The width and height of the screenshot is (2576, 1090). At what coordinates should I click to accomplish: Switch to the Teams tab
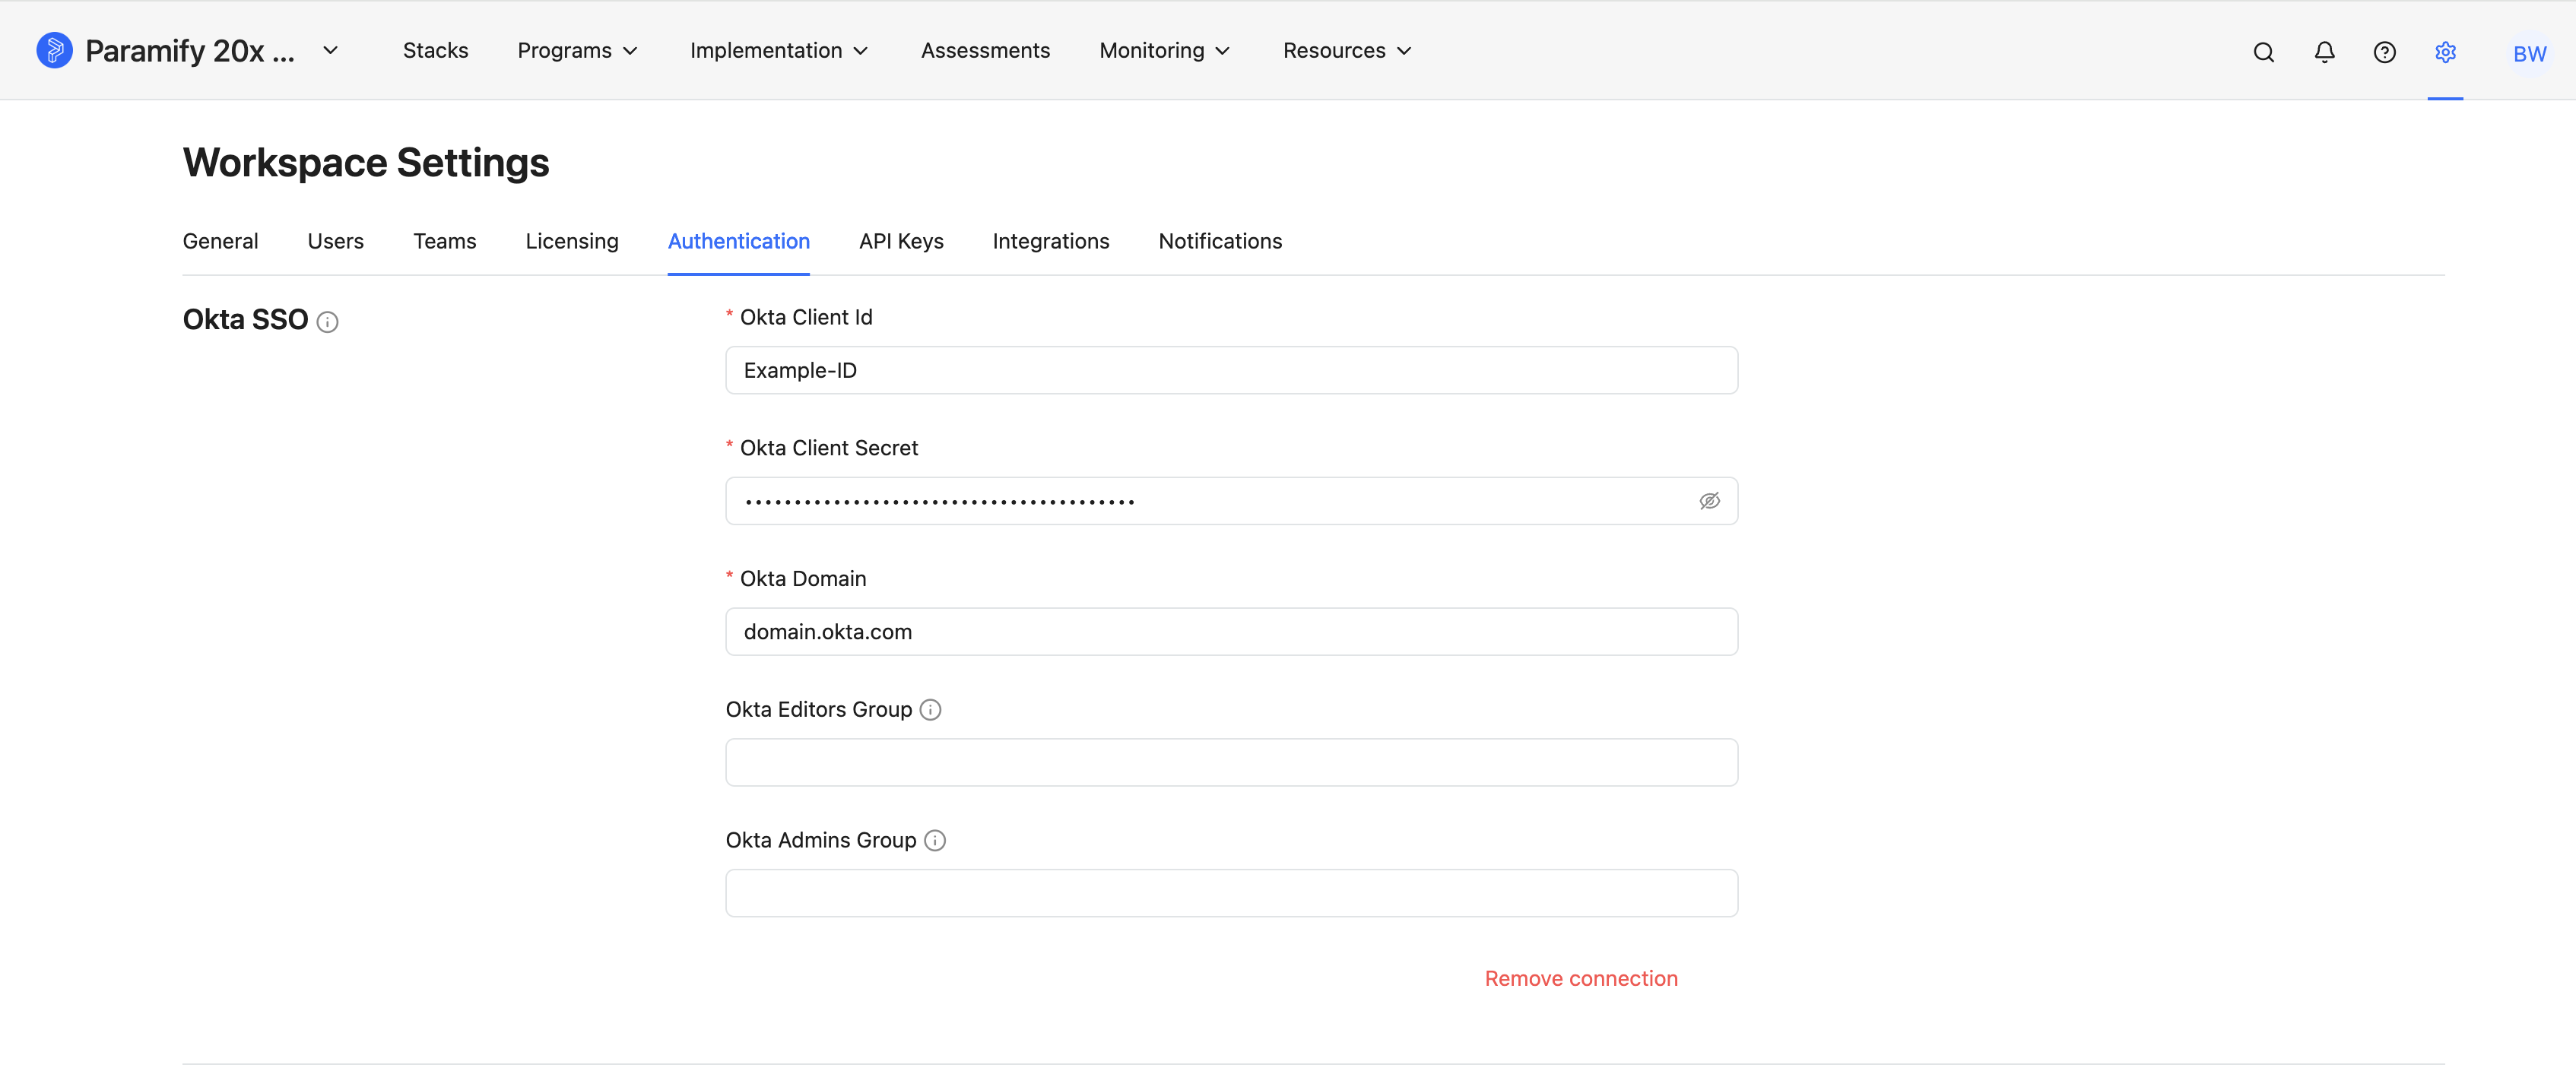point(444,242)
